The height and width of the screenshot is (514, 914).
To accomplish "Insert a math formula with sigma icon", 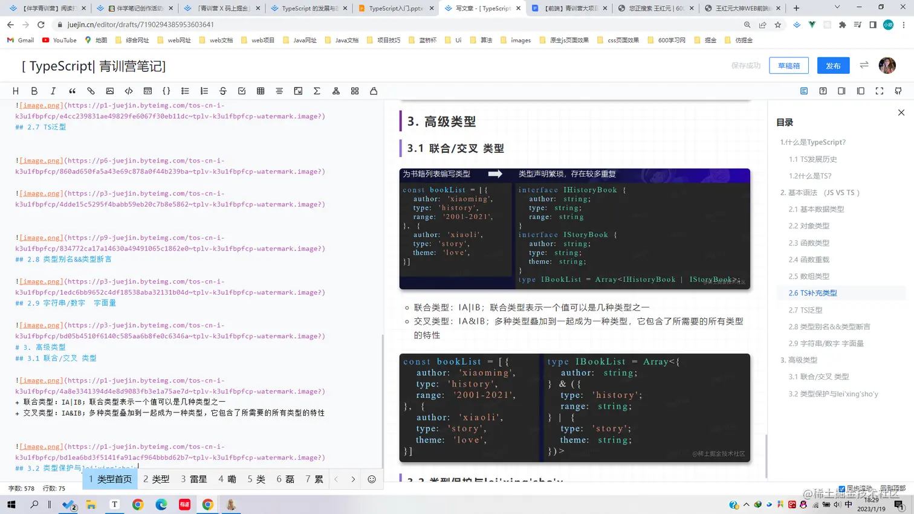I will coord(317,91).
